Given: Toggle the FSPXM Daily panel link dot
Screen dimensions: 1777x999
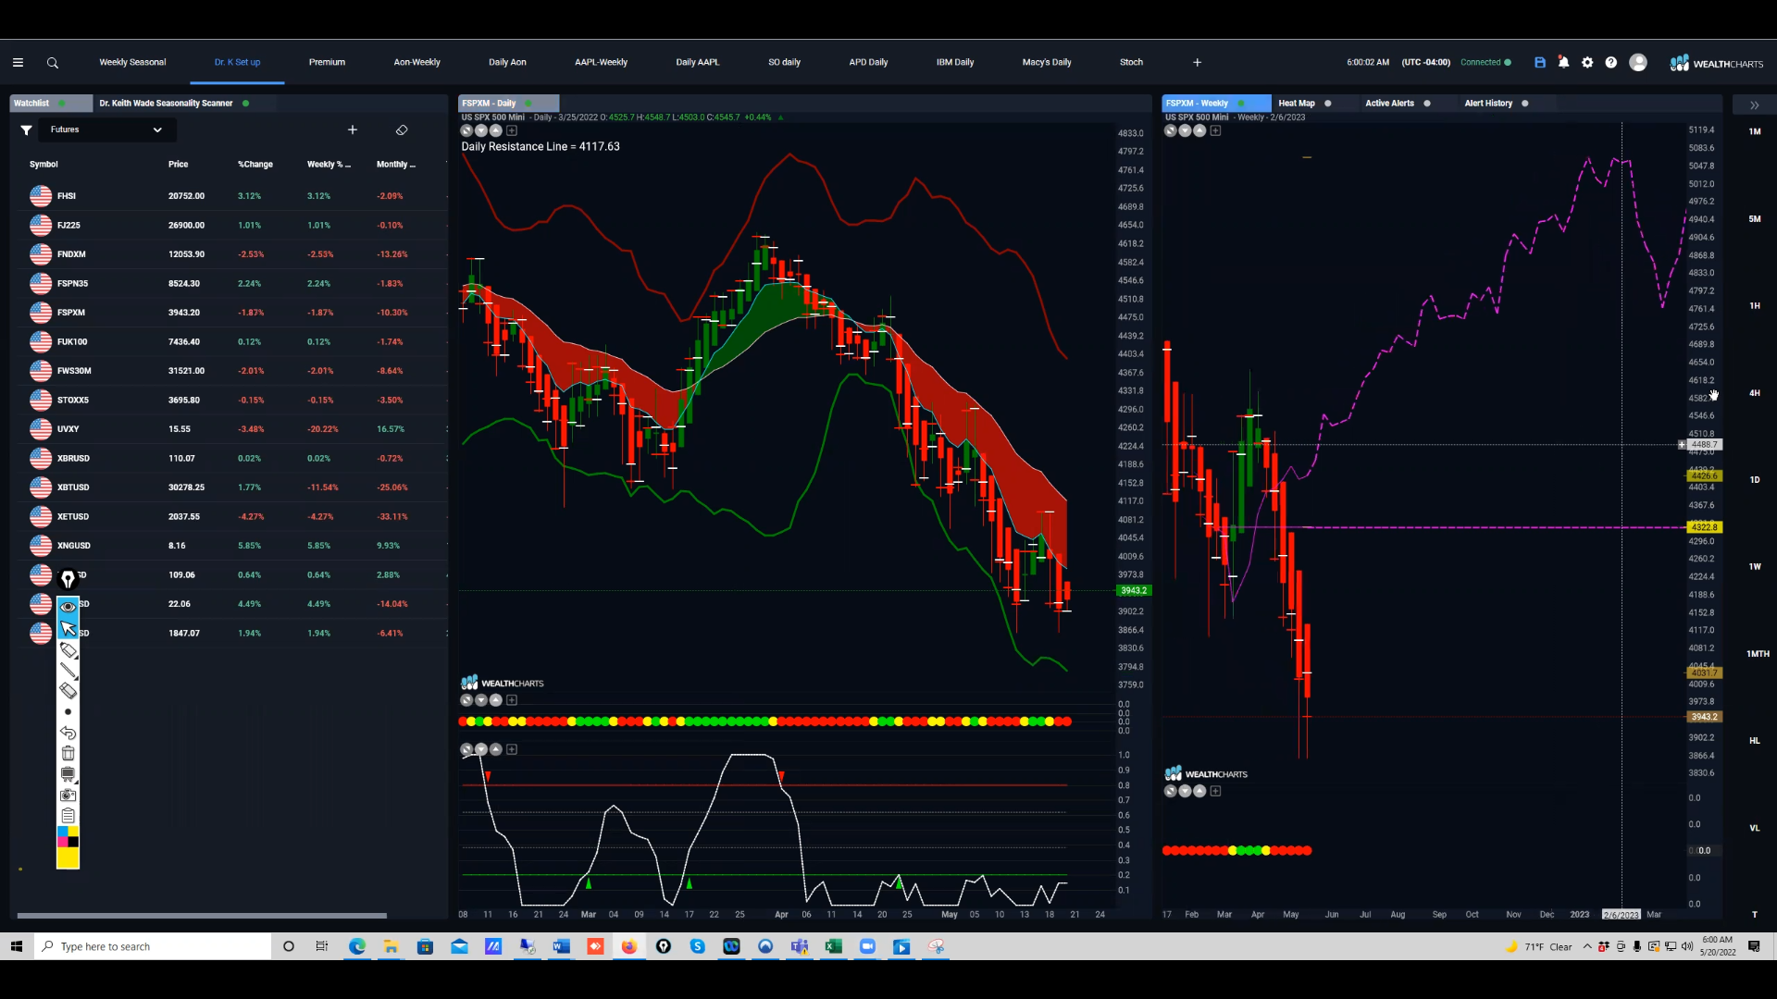Looking at the screenshot, I should click(528, 104).
